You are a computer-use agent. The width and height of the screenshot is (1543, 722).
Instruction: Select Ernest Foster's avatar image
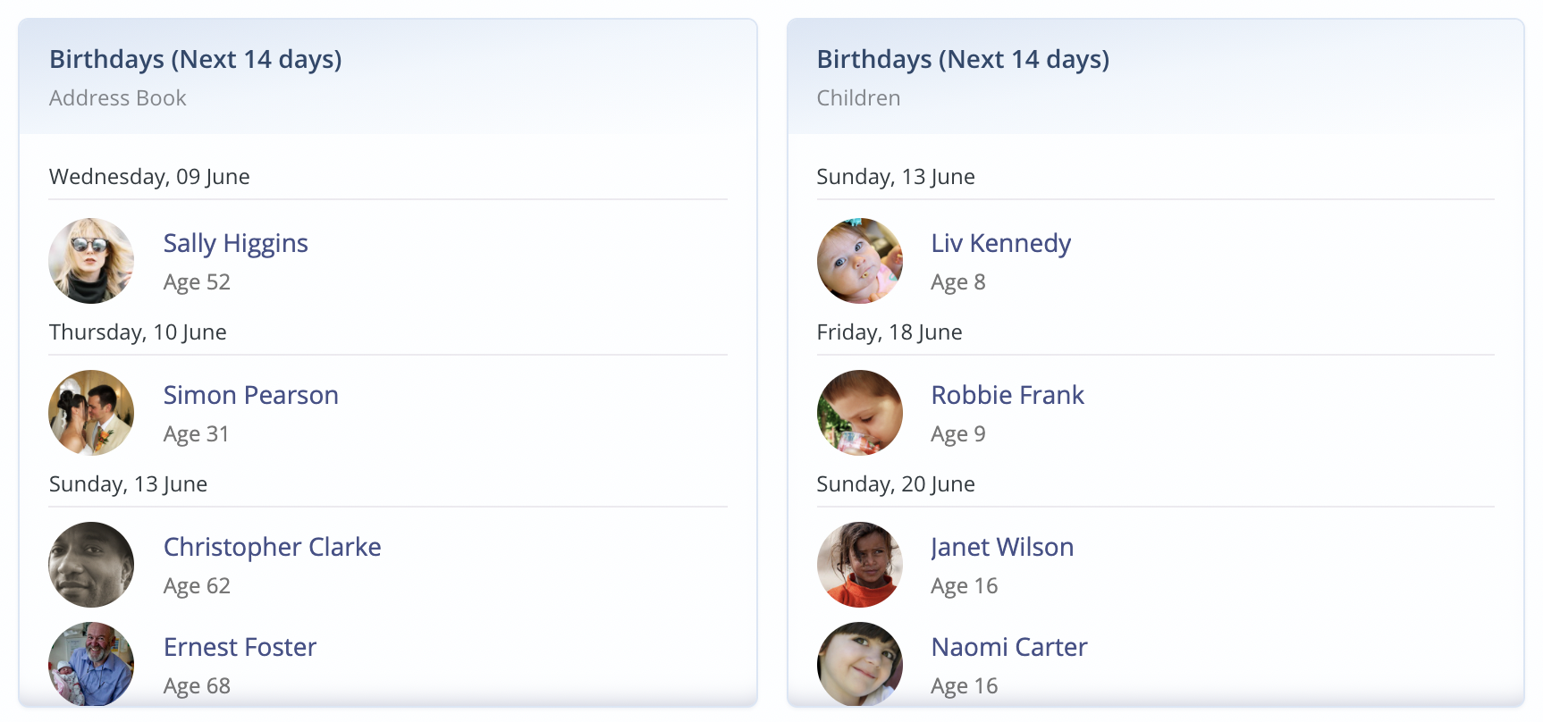click(x=91, y=664)
